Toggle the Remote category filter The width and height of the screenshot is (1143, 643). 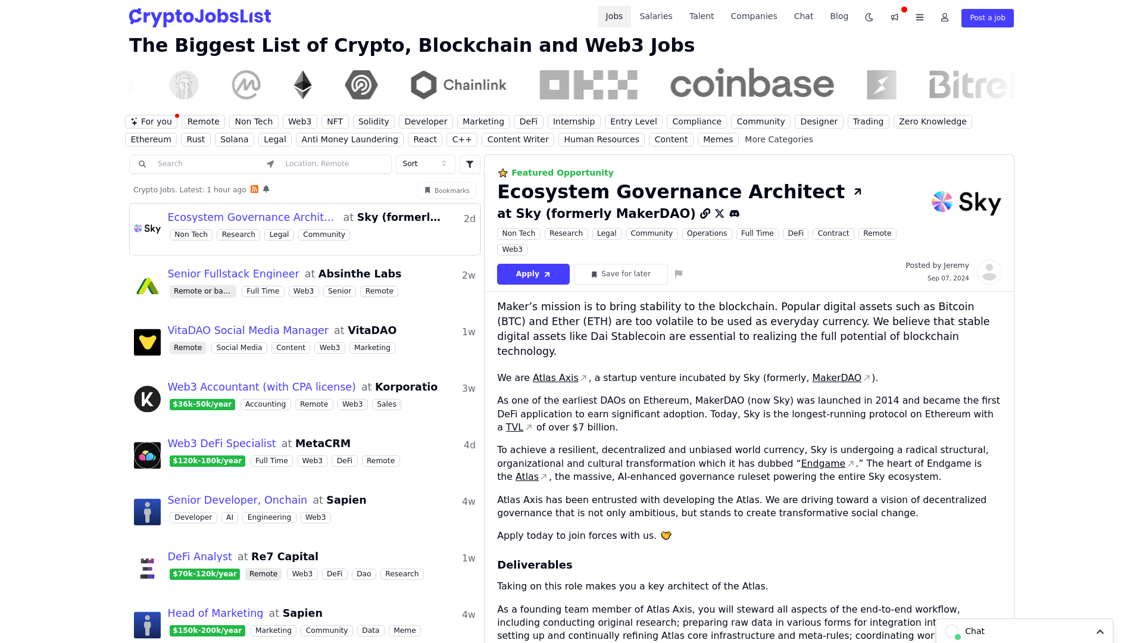(x=203, y=121)
